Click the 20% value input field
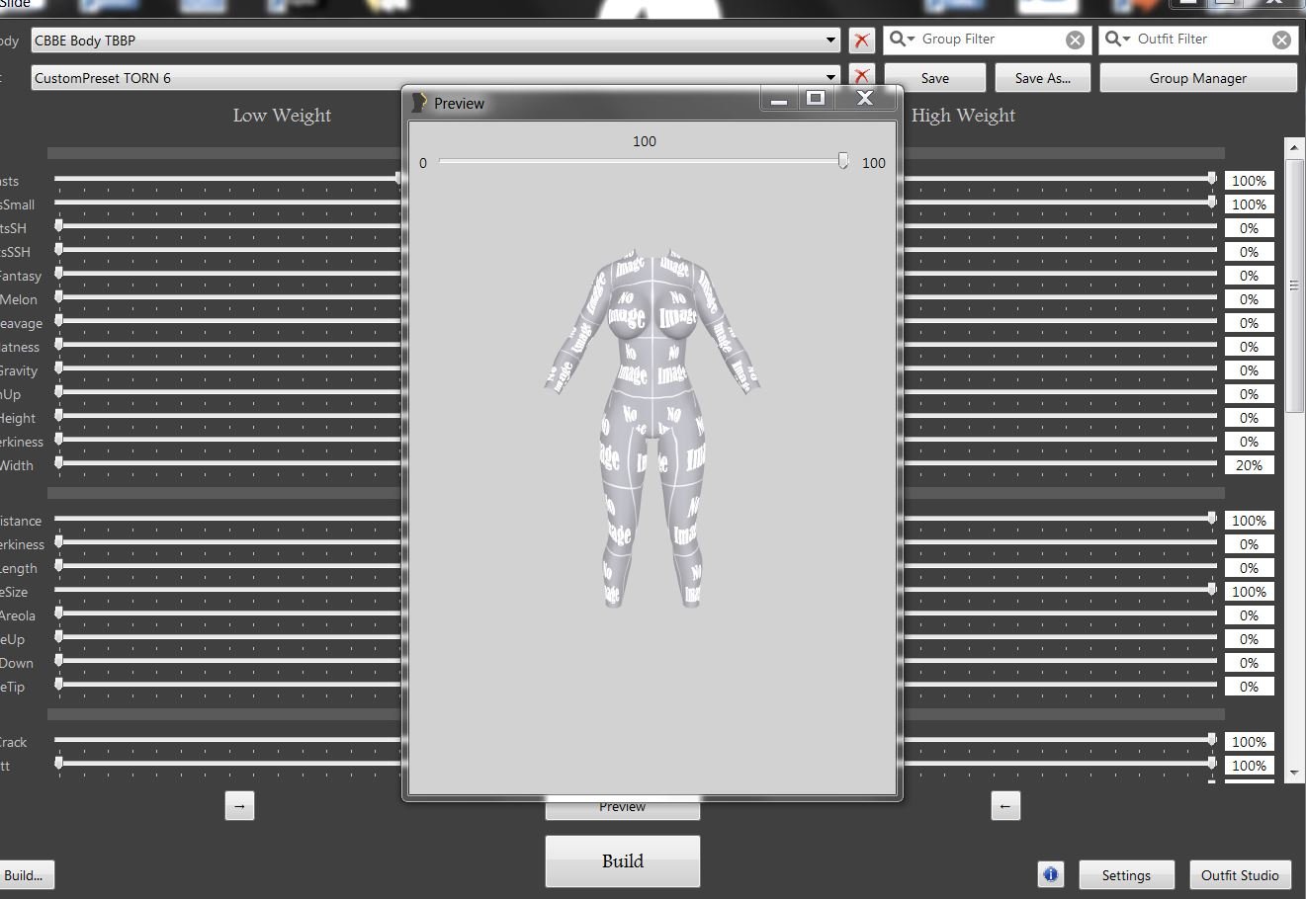The height and width of the screenshot is (899, 1306). [x=1249, y=465]
